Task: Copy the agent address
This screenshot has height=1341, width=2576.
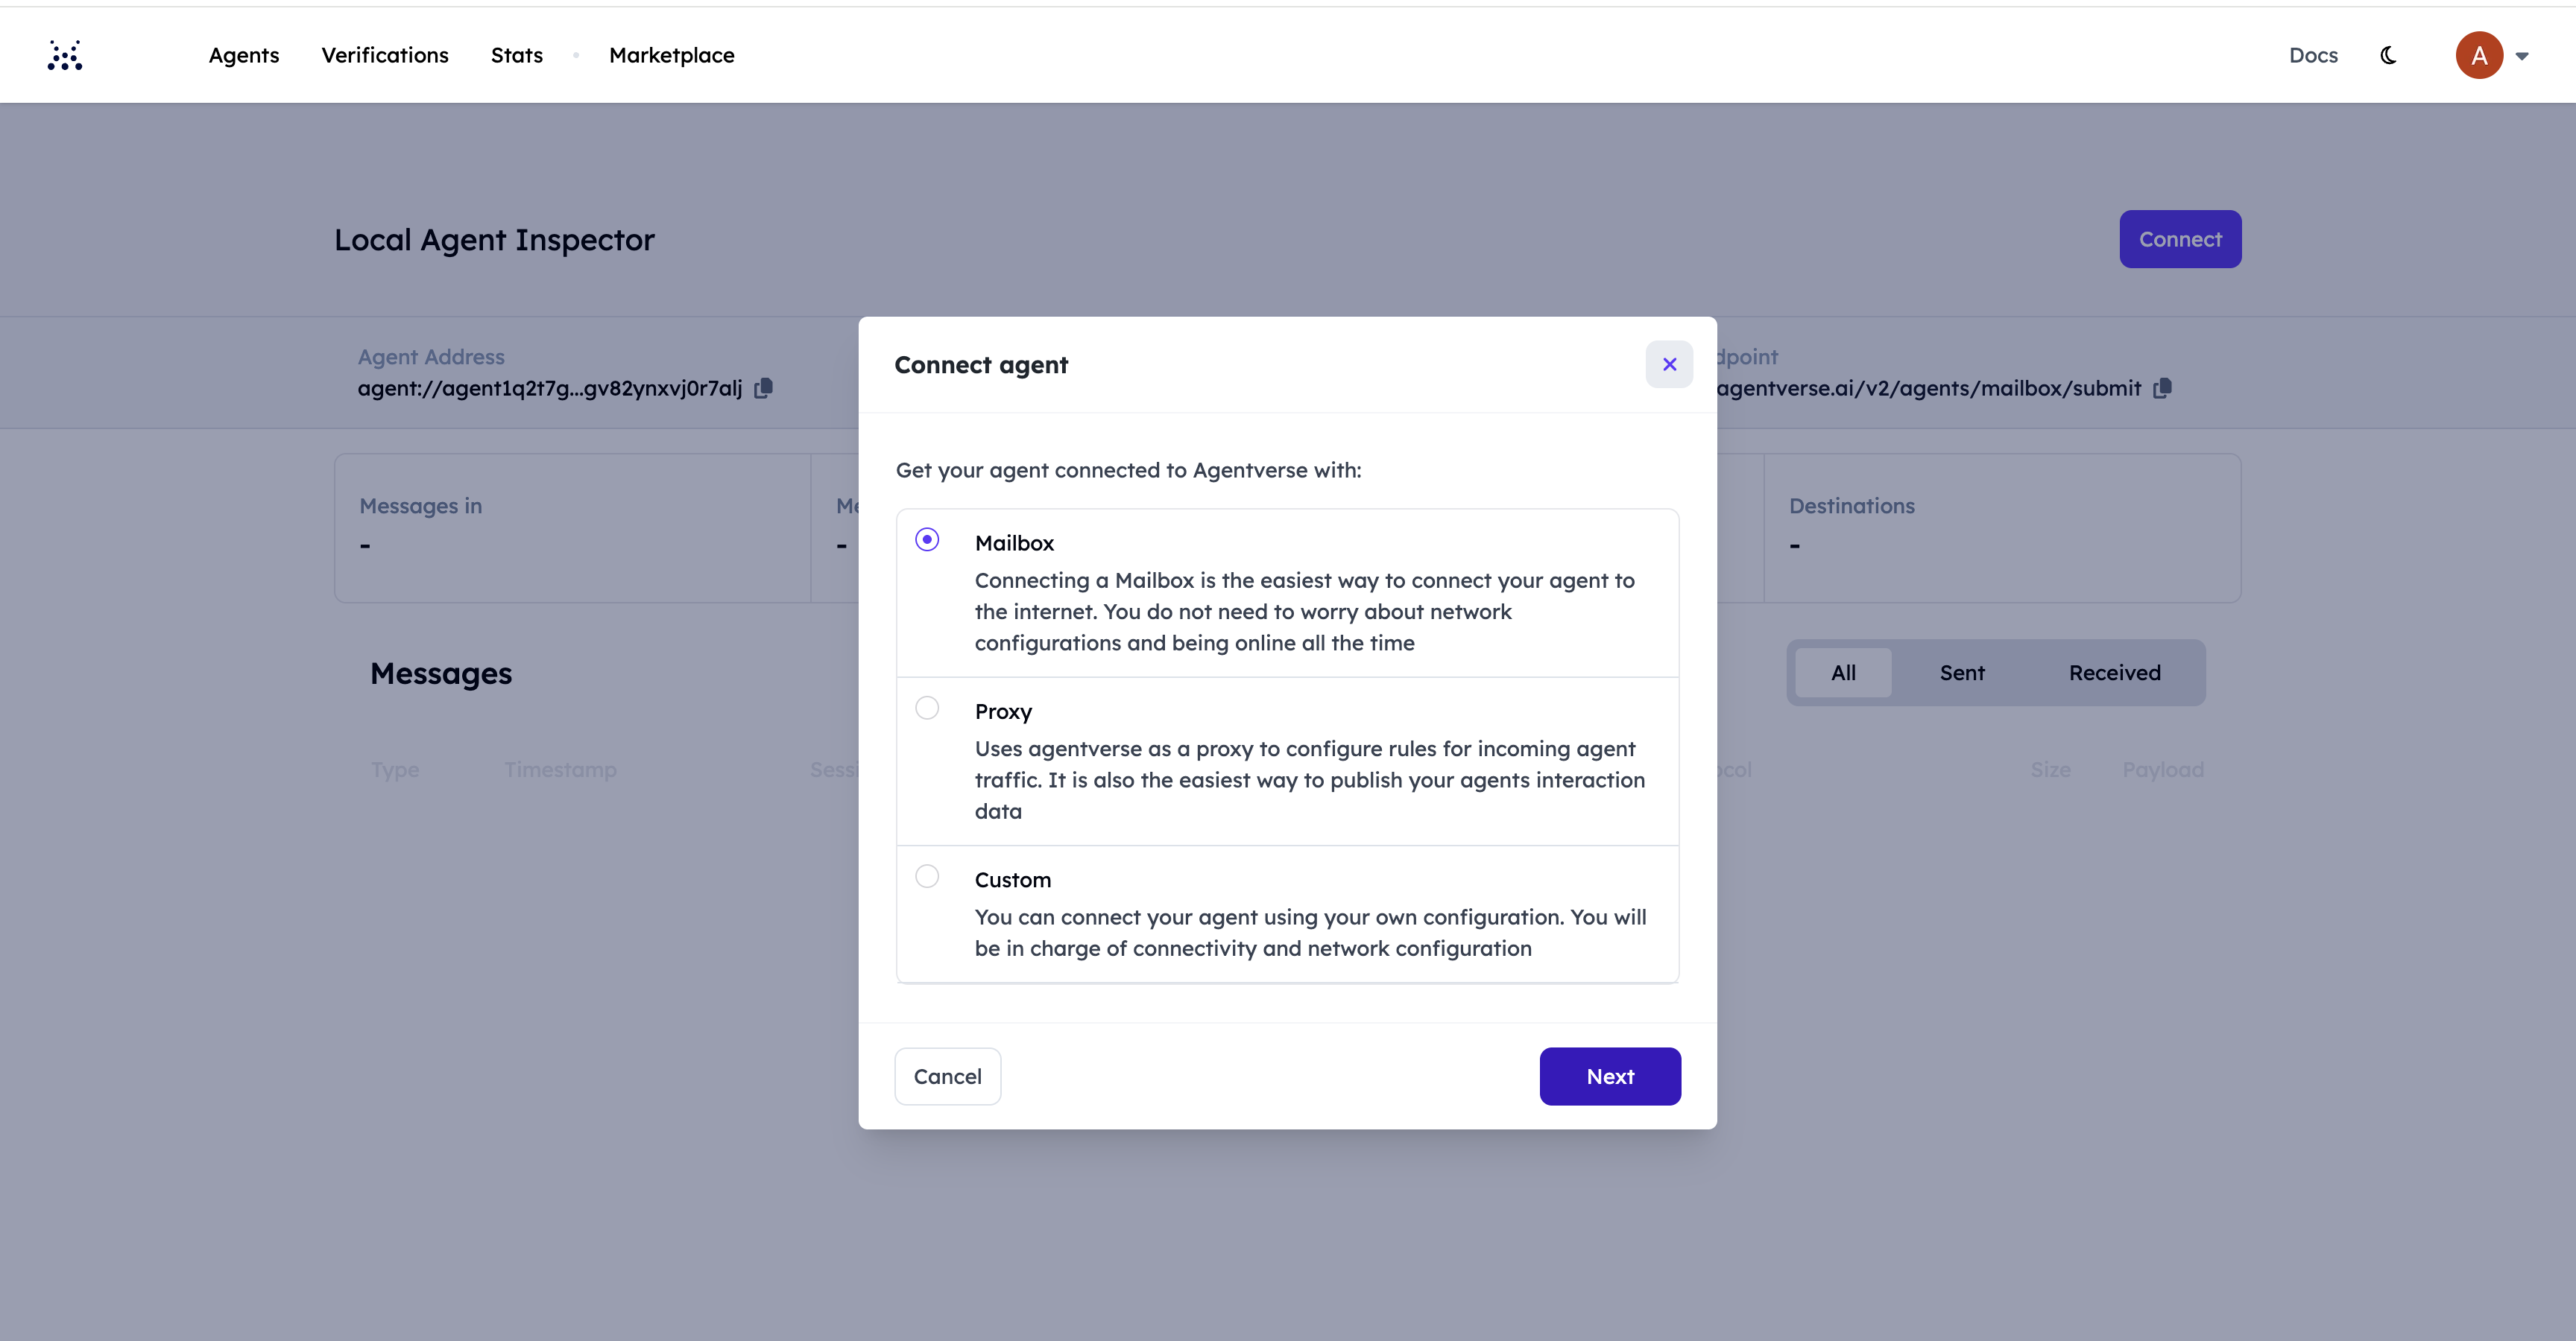Action: pos(763,387)
